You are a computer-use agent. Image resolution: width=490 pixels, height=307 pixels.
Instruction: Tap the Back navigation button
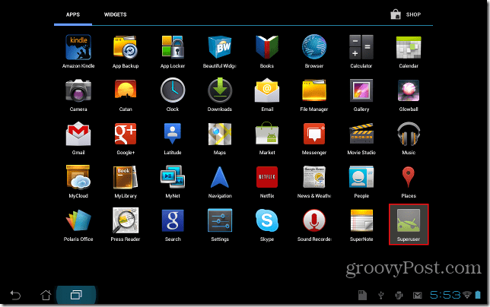15,295
